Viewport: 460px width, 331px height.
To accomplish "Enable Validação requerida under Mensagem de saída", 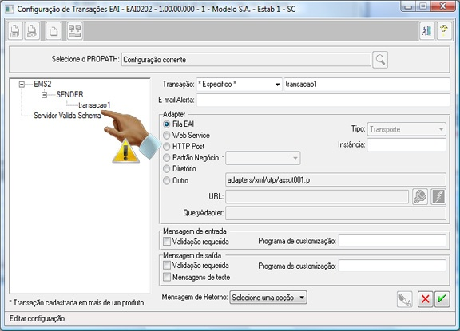I will [167, 266].
